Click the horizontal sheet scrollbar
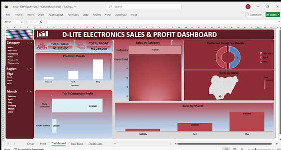Image resolution: width=281 pixels, height=150 pixels. point(224,143)
